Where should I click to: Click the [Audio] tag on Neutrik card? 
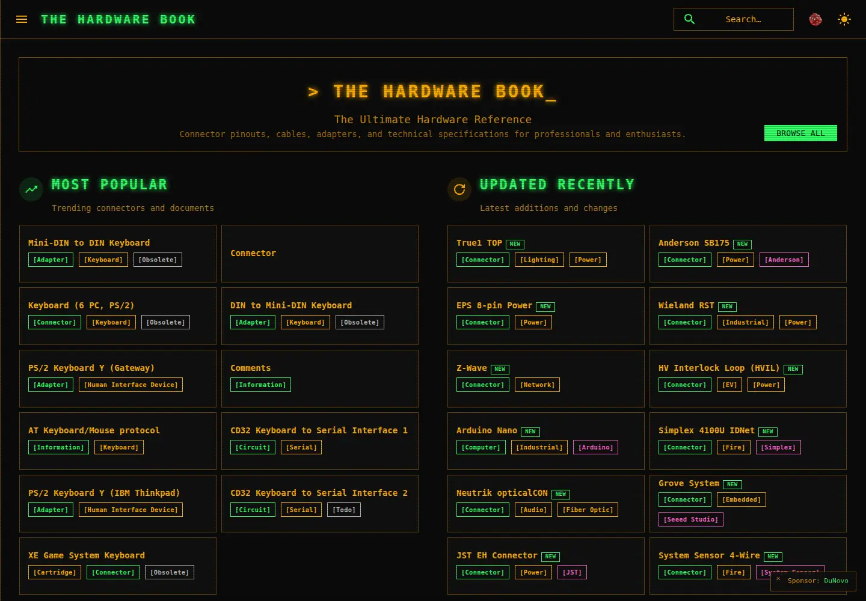[533, 510]
